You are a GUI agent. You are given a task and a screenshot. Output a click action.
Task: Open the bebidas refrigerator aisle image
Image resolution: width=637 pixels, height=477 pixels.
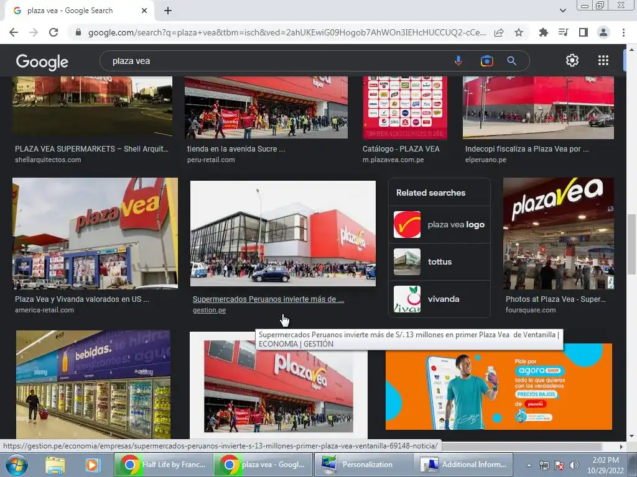tap(93, 384)
